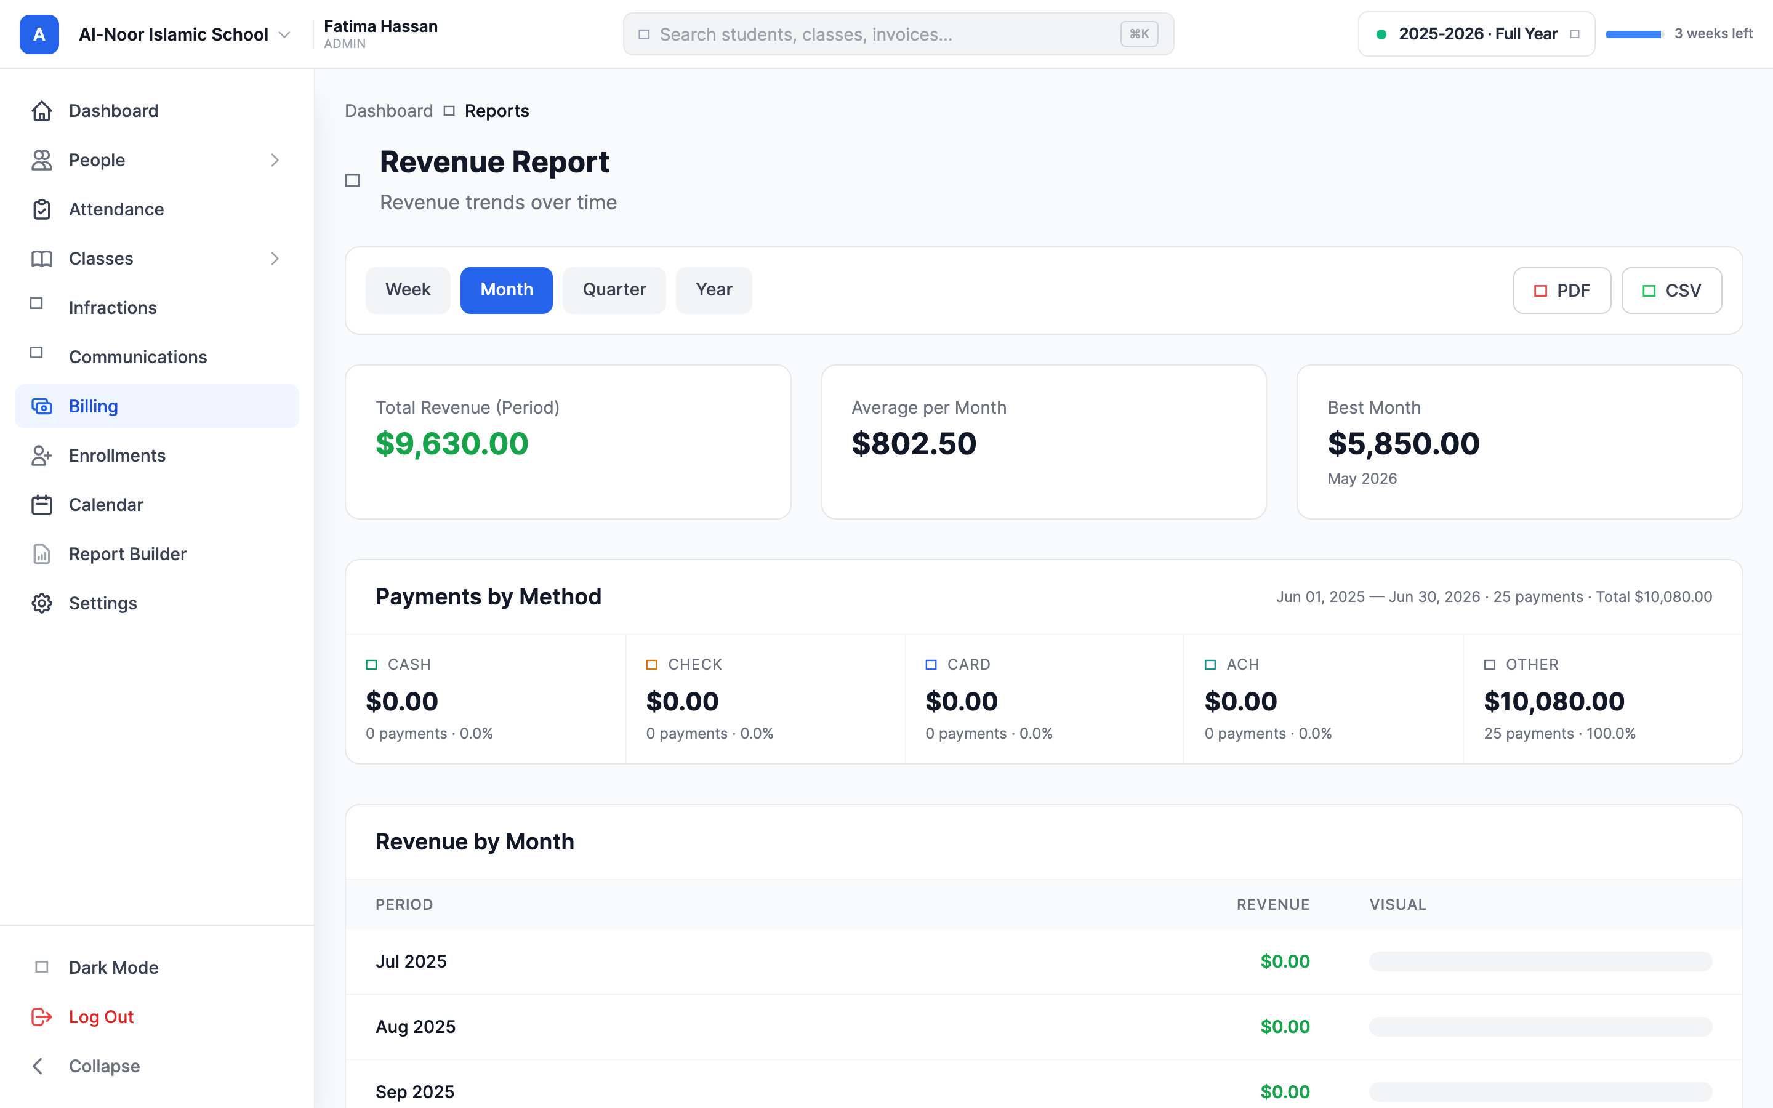Switch to the Quarter period tab
Viewport: 1773px width, 1108px height.
614,290
